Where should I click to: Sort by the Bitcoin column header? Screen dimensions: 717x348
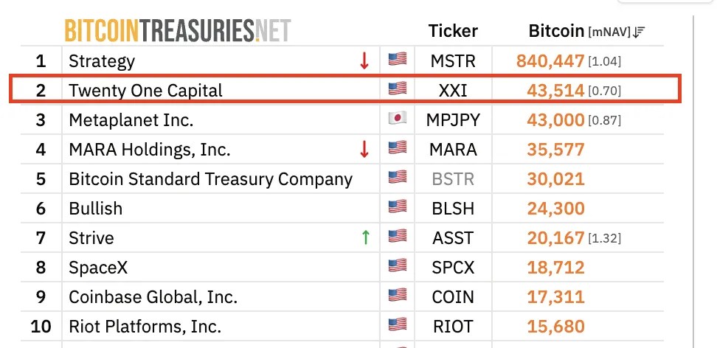click(x=556, y=31)
